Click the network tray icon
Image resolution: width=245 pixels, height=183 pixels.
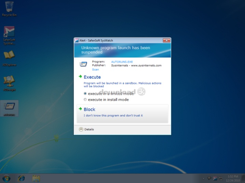click(x=221, y=178)
